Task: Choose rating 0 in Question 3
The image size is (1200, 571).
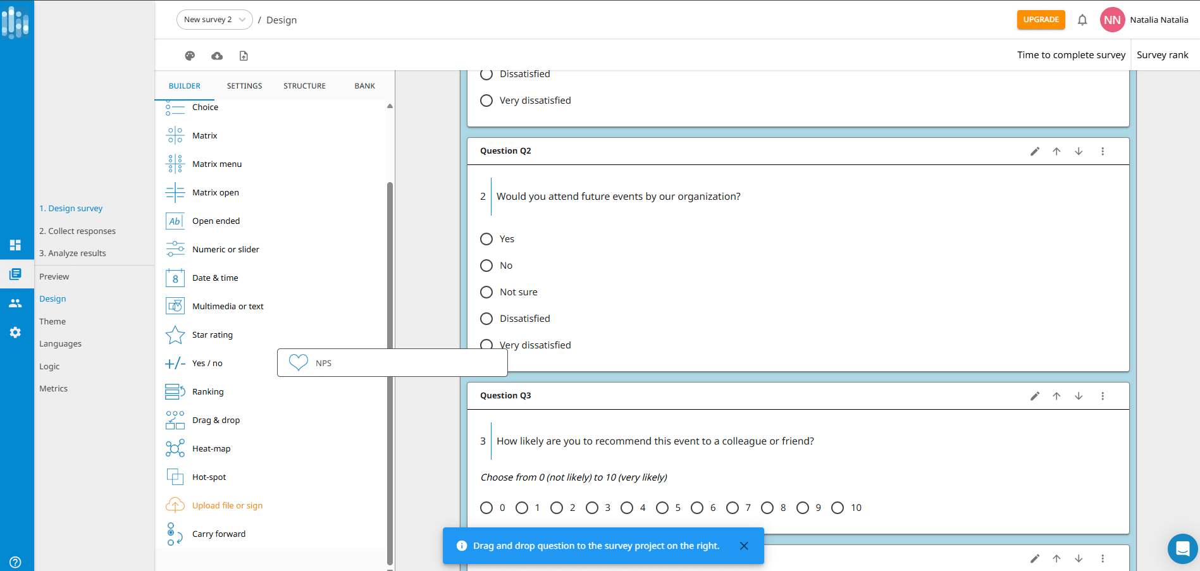Action: (x=486, y=508)
